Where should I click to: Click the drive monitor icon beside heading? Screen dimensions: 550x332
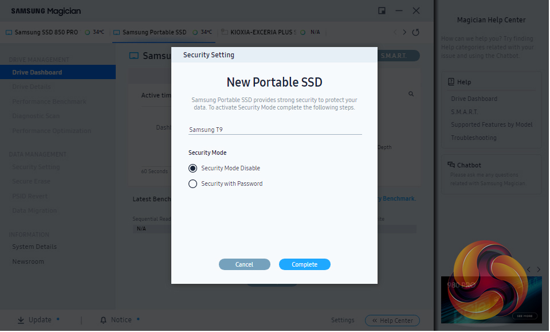pyautogui.click(x=134, y=56)
